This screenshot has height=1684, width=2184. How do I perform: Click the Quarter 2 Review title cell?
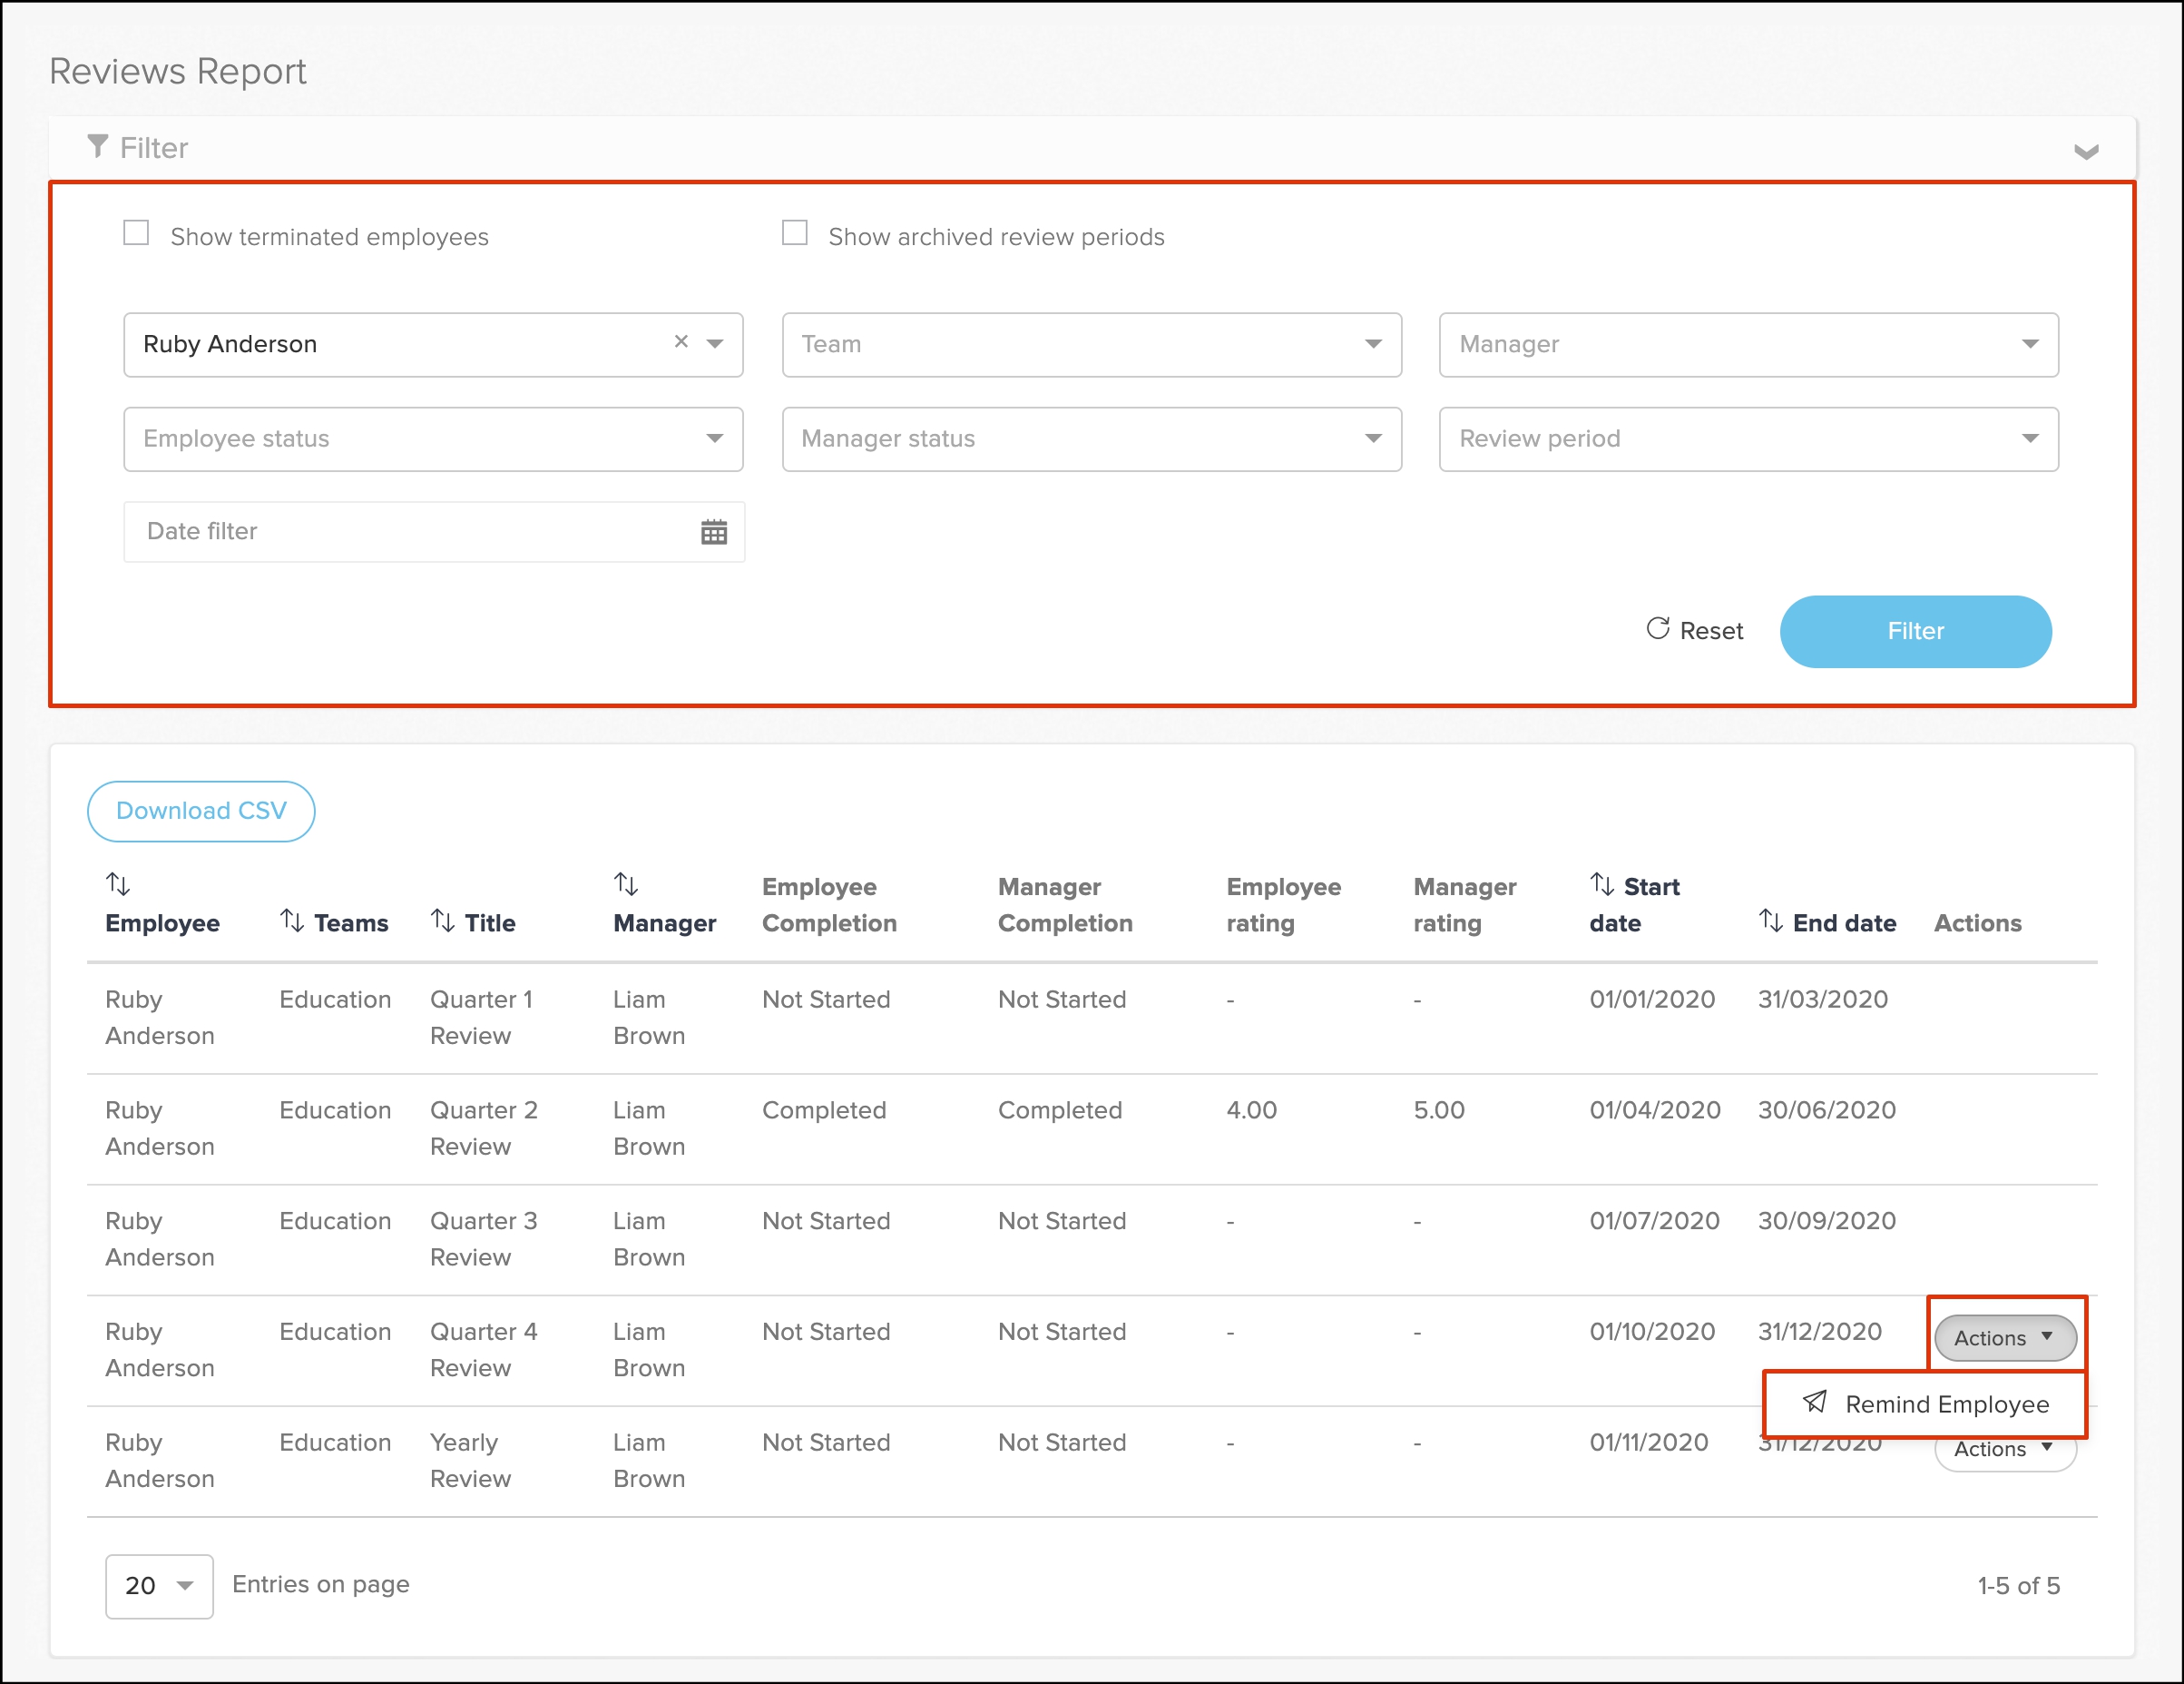(x=484, y=1128)
